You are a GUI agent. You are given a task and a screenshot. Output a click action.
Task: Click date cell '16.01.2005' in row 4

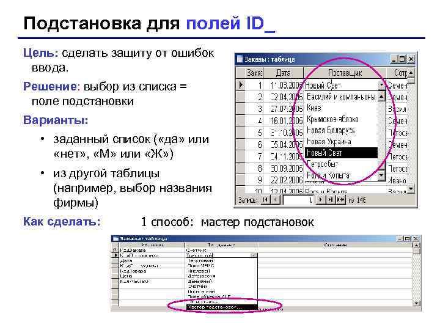(x=284, y=120)
